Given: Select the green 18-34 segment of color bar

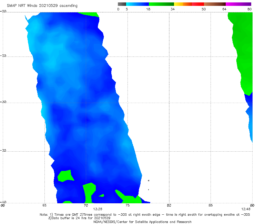Looking at the screenshot, I should pos(161,4).
